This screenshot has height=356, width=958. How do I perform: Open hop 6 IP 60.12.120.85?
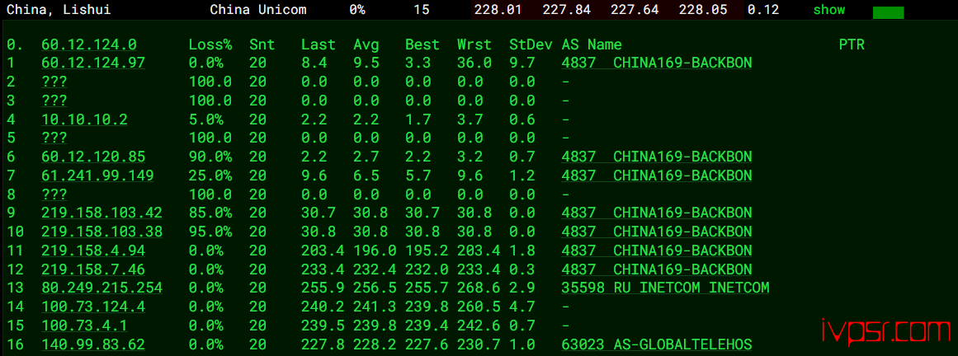coord(93,157)
